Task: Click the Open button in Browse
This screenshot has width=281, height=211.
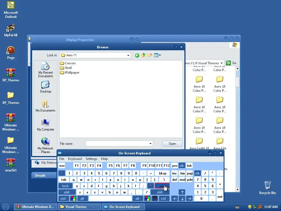Action: (172, 143)
